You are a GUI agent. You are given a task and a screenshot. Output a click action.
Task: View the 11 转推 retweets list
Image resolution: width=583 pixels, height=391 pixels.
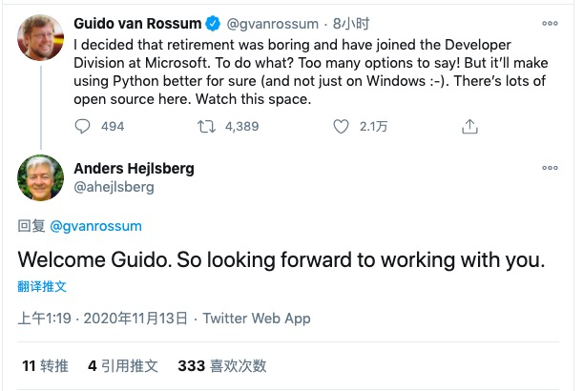(44, 365)
